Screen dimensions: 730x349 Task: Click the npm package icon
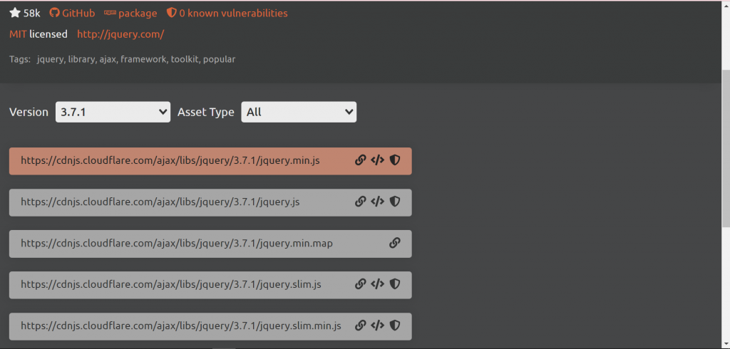pyautogui.click(x=110, y=13)
